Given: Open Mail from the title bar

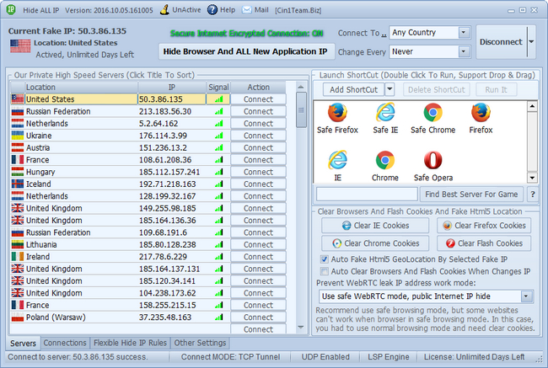Looking at the screenshot, I should [255, 10].
